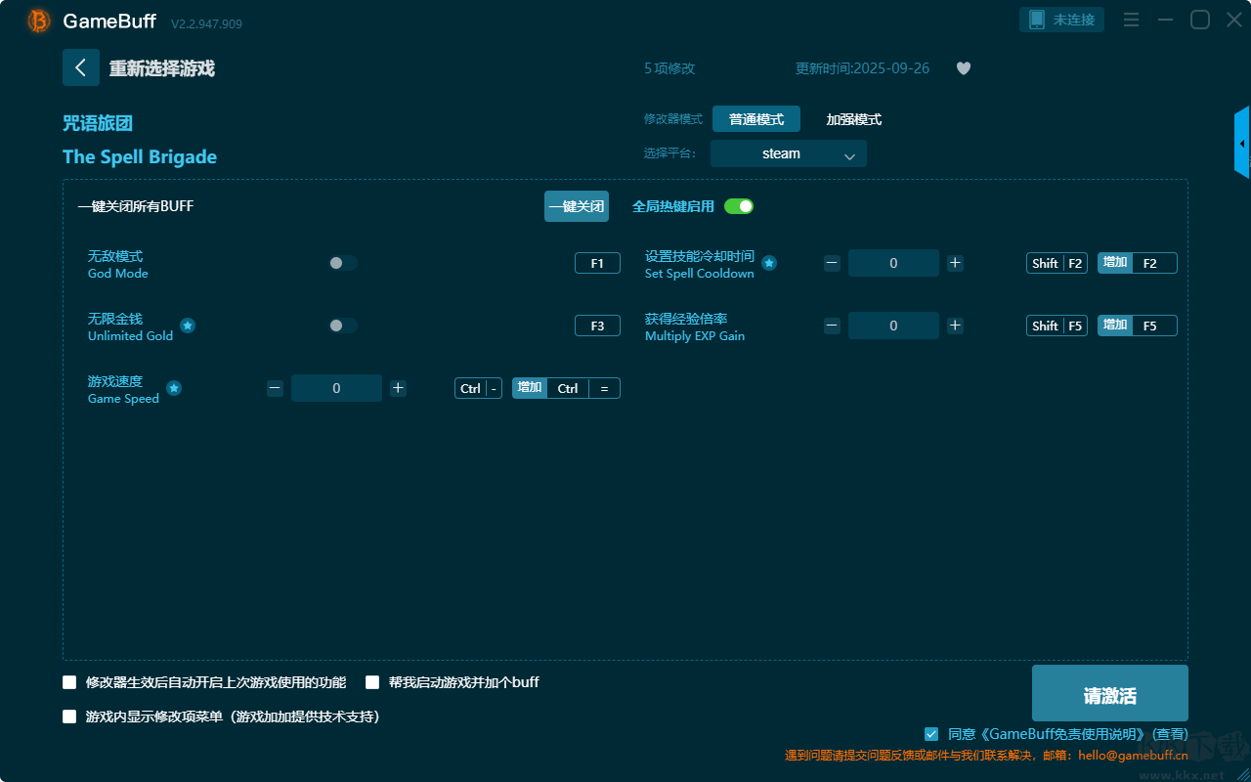Click The Spell Brigade game title
The image size is (1251, 782).
tap(140, 156)
